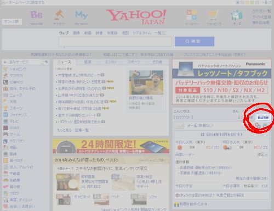
Task: Select the リアルタイム search type tab
Action: coord(142,33)
